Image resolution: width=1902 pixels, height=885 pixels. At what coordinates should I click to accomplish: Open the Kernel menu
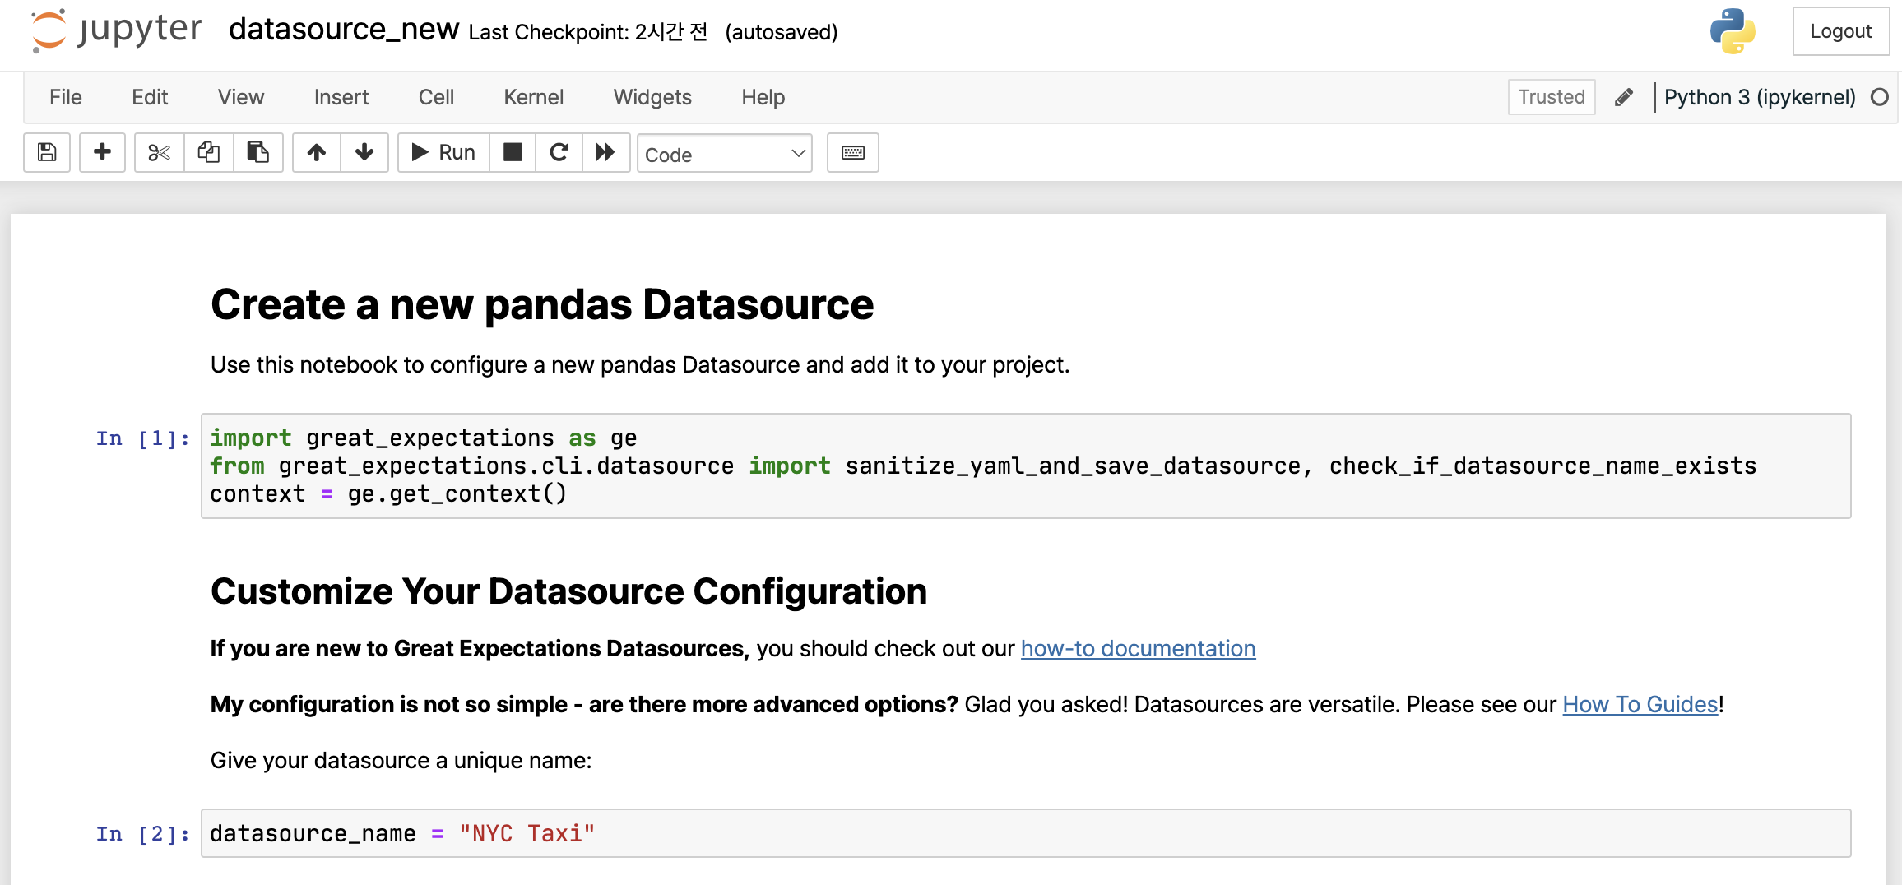[534, 97]
